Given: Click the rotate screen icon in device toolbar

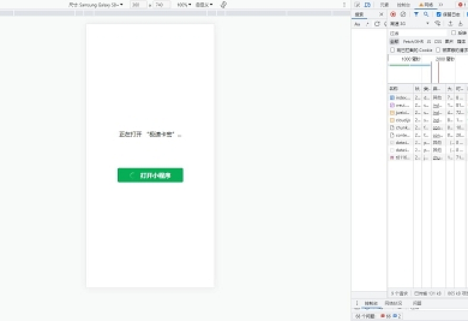Looking at the screenshot, I should [223, 5].
